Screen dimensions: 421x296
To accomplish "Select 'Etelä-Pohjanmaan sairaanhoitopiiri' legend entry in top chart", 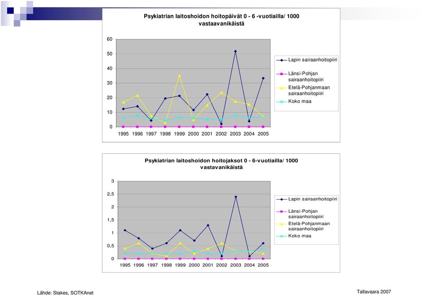I will [303, 90].
